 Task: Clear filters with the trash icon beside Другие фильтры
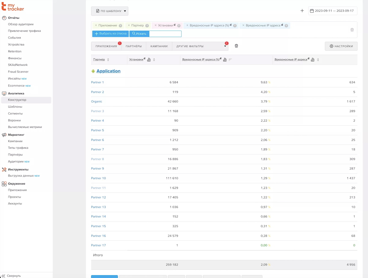coord(236,46)
